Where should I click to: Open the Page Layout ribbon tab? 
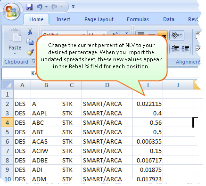pos(99,19)
